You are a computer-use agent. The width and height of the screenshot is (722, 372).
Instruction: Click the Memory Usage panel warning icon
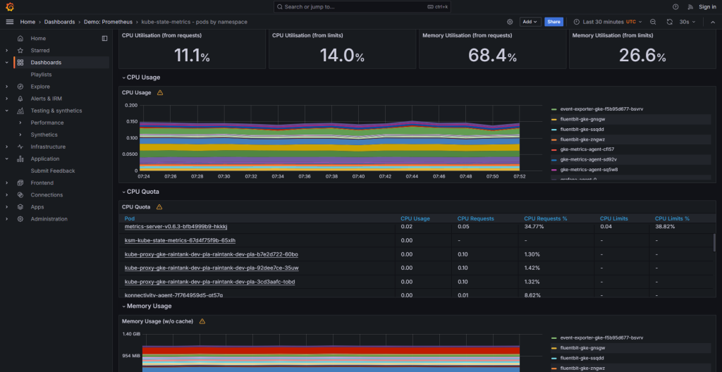coord(202,321)
